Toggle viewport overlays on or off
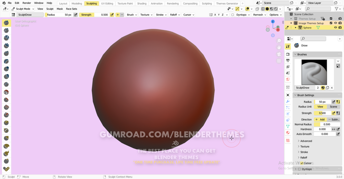This screenshot has height=179, width=344. pos(247,9)
